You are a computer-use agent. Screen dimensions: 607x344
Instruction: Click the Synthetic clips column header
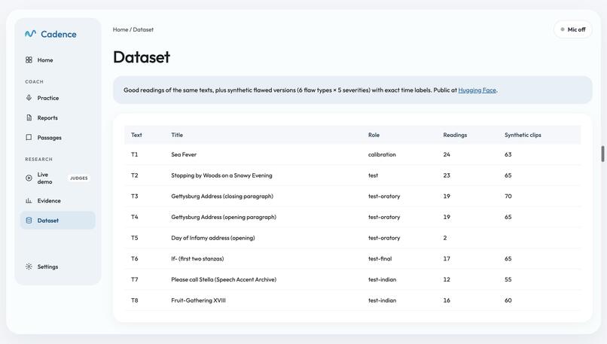[x=523, y=135]
